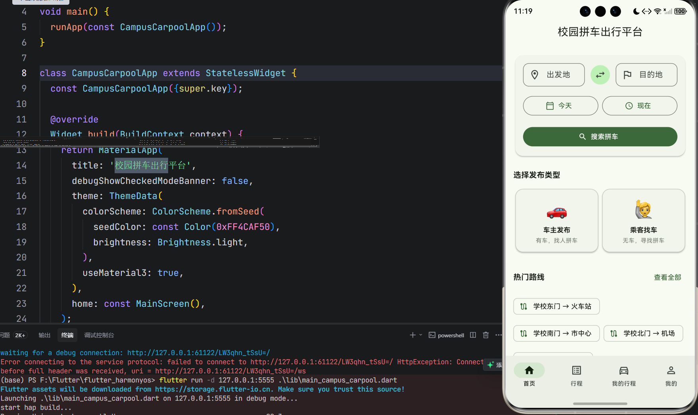The width and height of the screenshot is (698, 415).
Task: Kill the terminal with the trash icon
Action: 486,335
